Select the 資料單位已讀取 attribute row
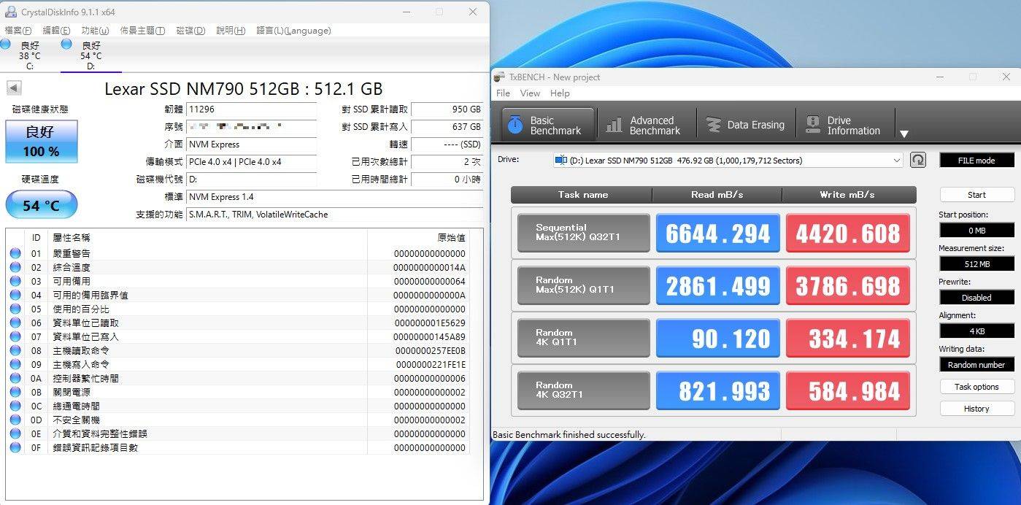 point(239,323)
